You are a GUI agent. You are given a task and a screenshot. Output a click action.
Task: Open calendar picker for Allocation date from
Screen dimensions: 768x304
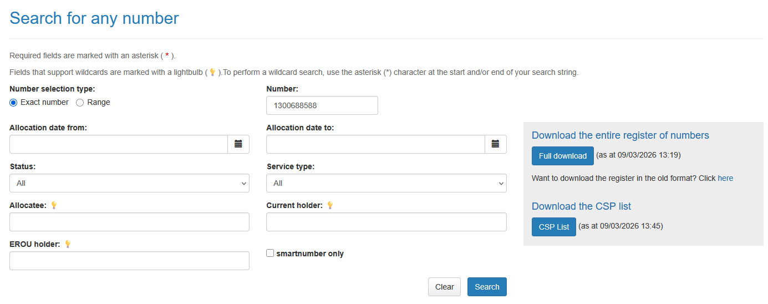[238, 144]
